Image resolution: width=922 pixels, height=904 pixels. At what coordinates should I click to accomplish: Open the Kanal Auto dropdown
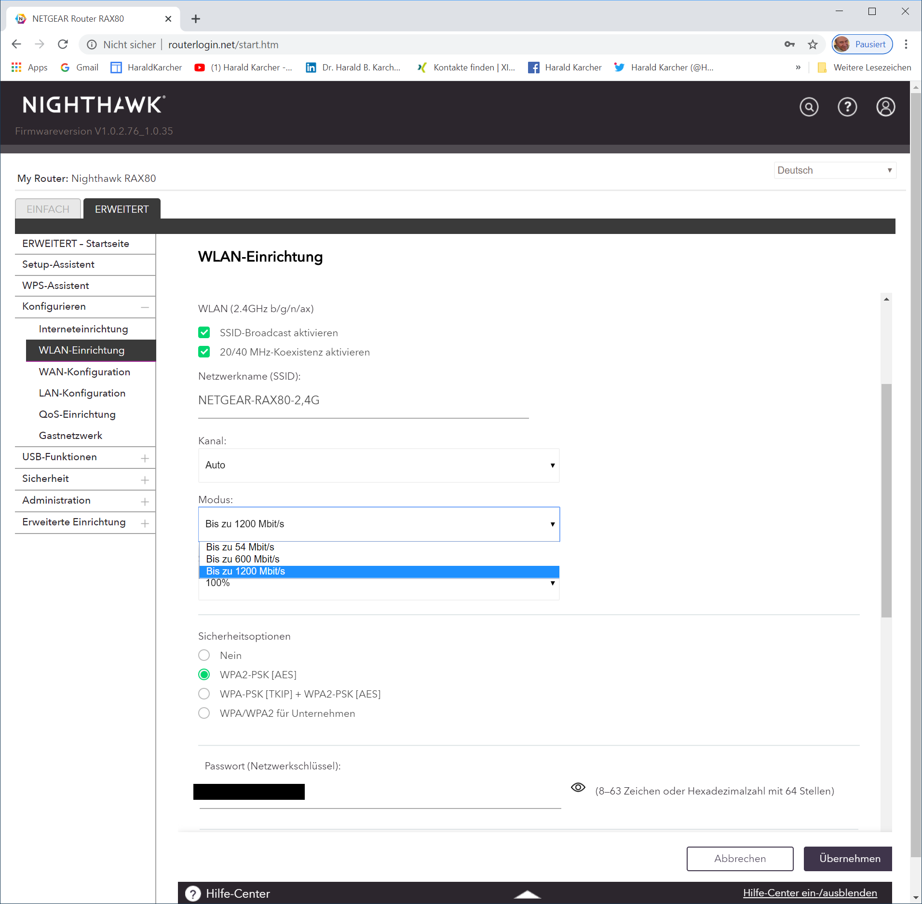(379, 465)
